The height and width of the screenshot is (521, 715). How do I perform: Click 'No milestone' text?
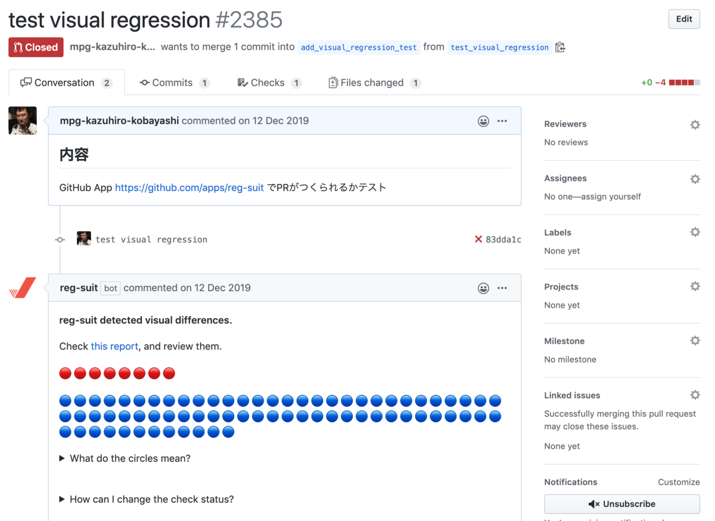pyautogui.click(x=570, y=359)
